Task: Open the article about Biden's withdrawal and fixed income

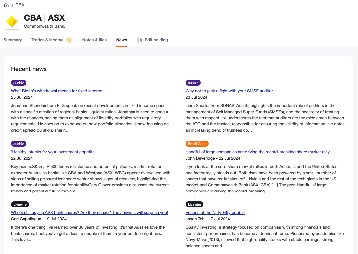Action: (x=56, y=91)
